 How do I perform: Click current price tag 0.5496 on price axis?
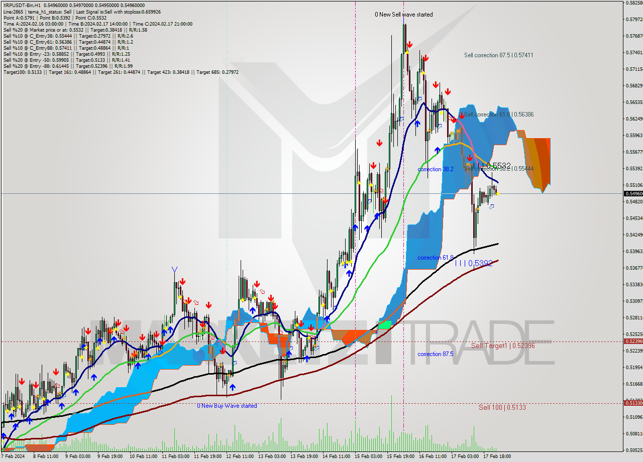coord(633,193)
